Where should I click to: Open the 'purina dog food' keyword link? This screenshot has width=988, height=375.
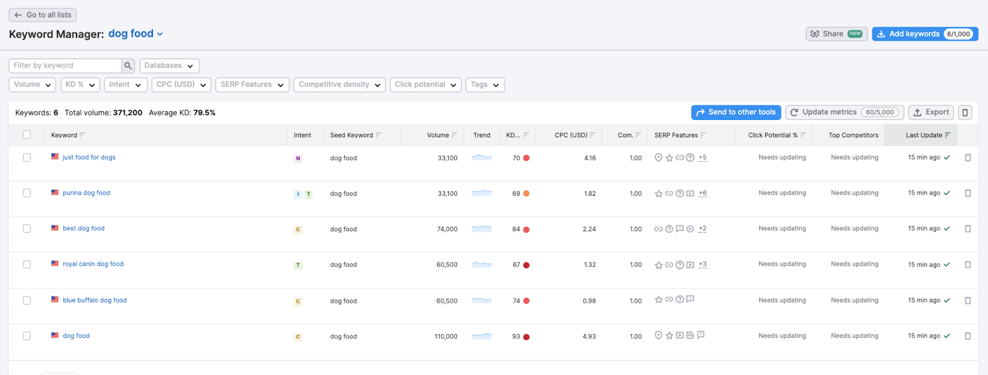coord(86,193)
